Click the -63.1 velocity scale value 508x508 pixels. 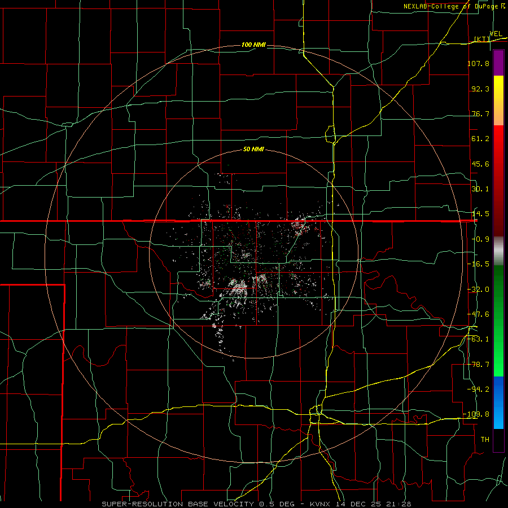pos(479,339)
